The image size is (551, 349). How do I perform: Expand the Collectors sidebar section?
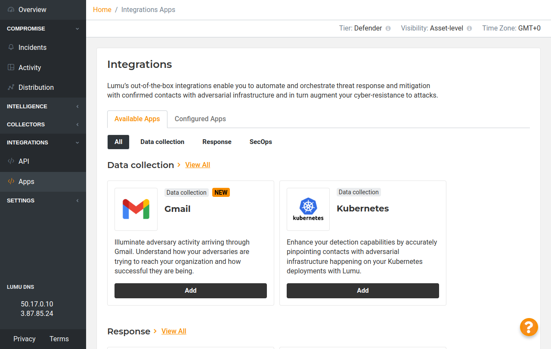77,125
